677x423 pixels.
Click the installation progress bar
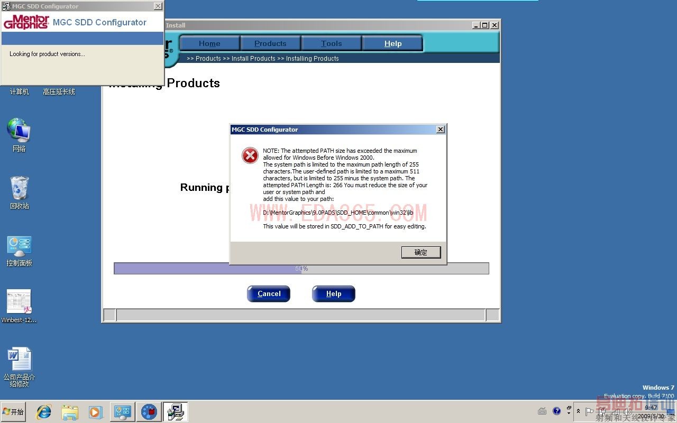pos(301,269)
